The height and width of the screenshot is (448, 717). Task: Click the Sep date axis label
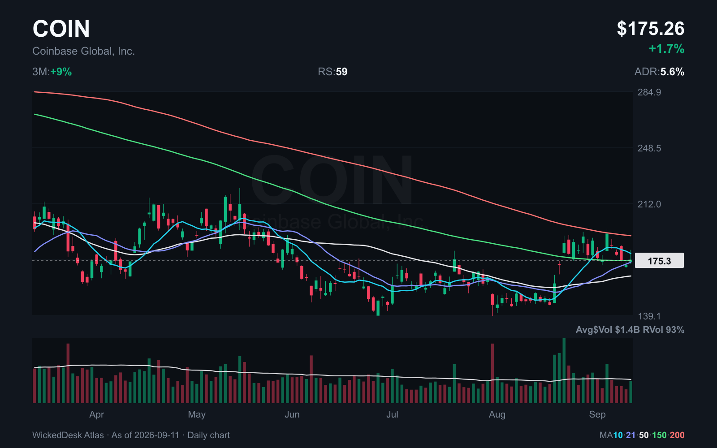click(x=597, y=414)
